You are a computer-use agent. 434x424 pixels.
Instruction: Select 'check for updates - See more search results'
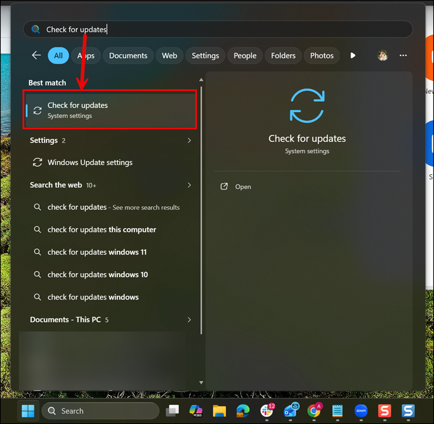click(x=110, y=207)
